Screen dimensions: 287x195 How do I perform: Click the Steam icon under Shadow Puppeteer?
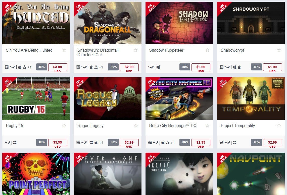click(x=151, y=67)
